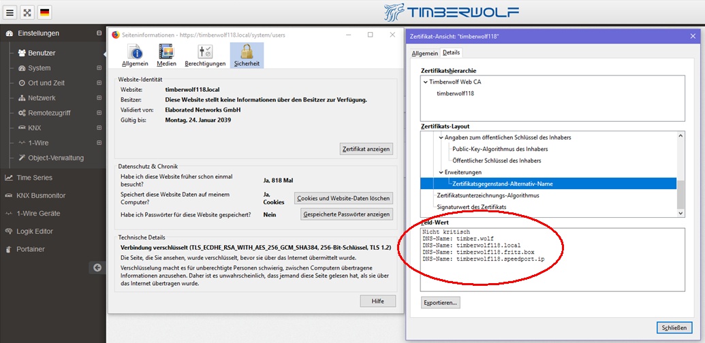Open Object-Verwaltung in the sidebar
Viewport: 705px width, 343px height.
(x=56, y=158)
